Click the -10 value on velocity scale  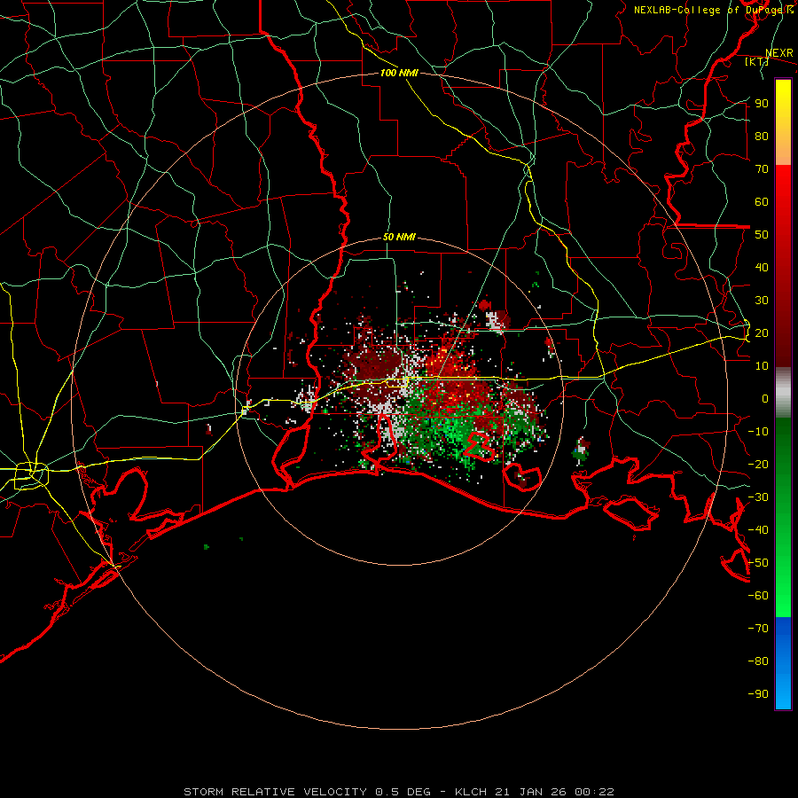[758, 432]
